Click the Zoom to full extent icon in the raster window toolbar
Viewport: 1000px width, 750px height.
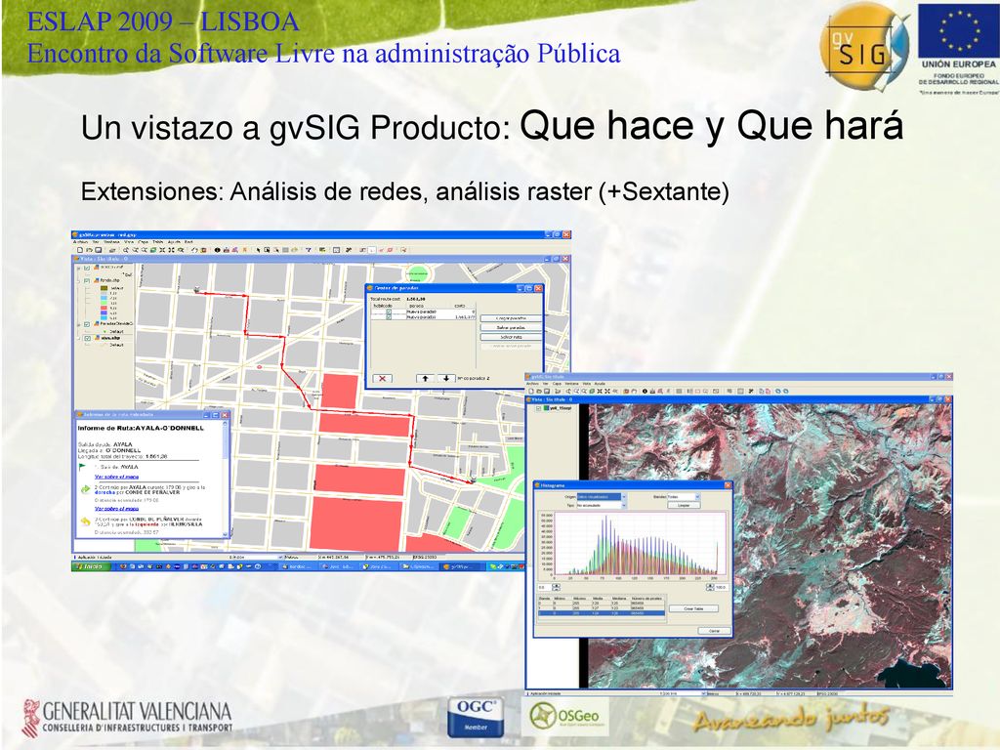click(x=592, y=391)
